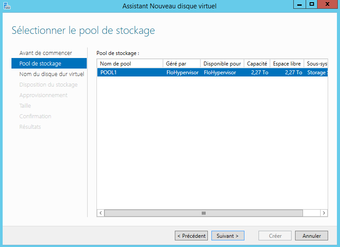Viewport: 340px width, 247px height.
Task: Minimize the Assistant Nouveau disque virtuel window
Action: [299, 4]
